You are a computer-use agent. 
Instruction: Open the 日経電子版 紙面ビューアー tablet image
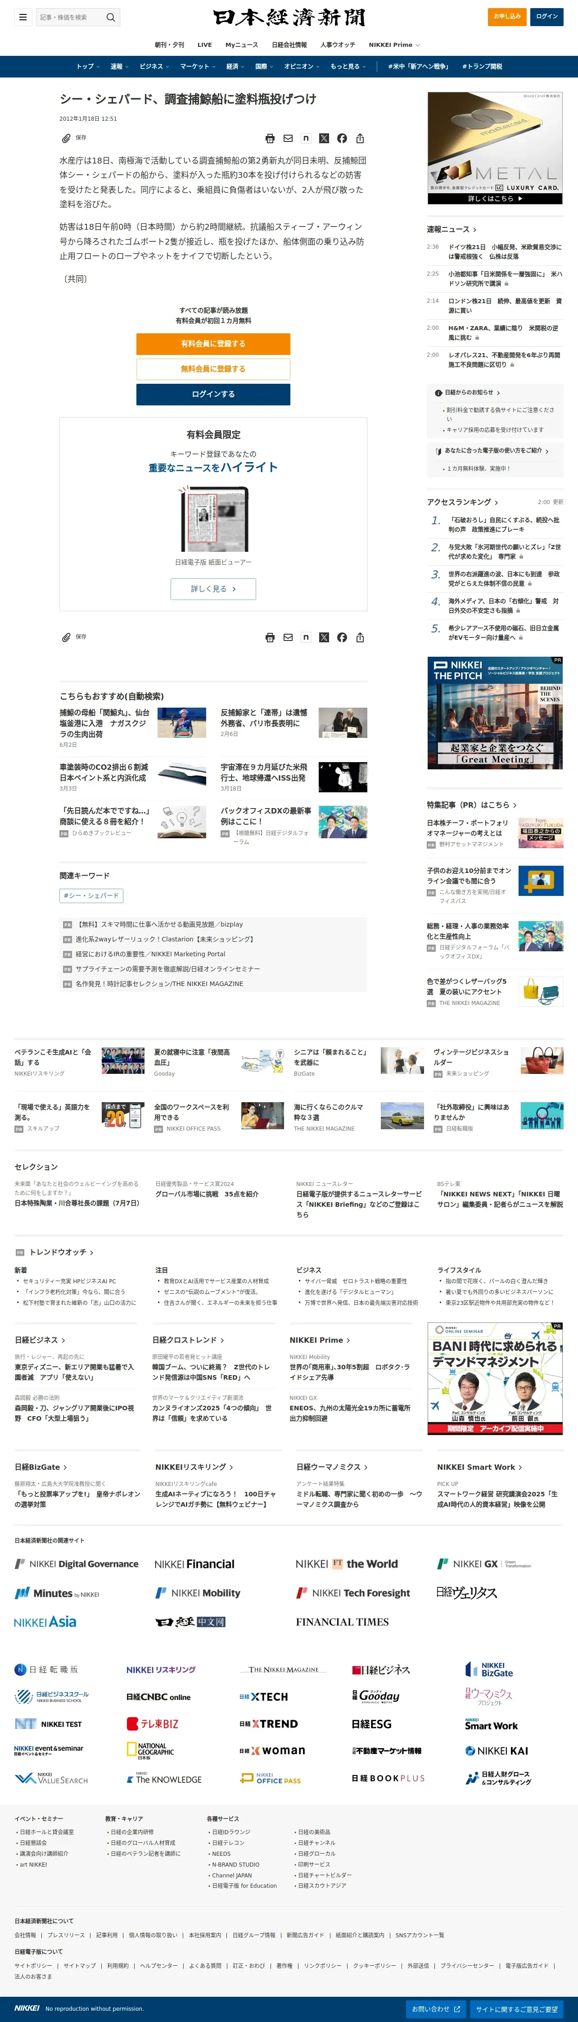click(213, 518)
